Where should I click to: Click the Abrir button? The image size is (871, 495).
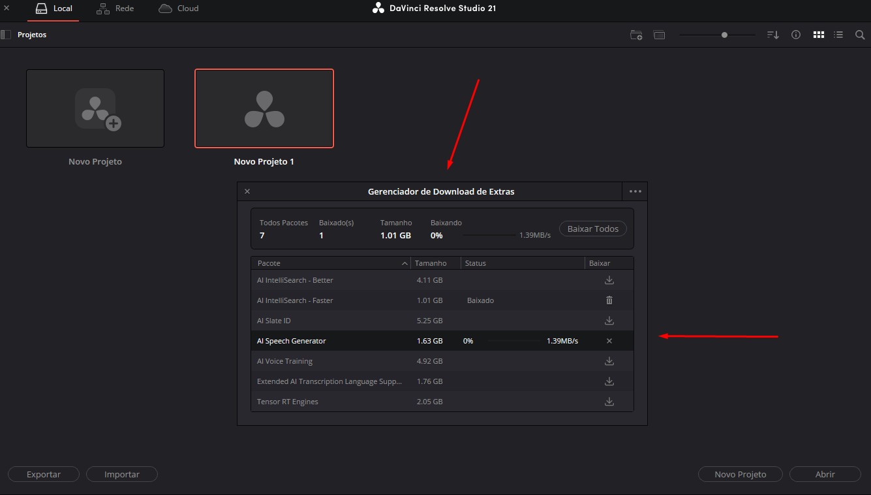825,474
